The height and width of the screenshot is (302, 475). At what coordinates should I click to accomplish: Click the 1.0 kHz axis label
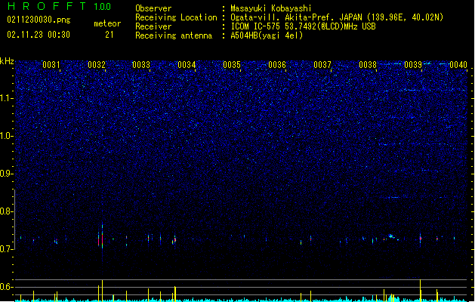7,136
